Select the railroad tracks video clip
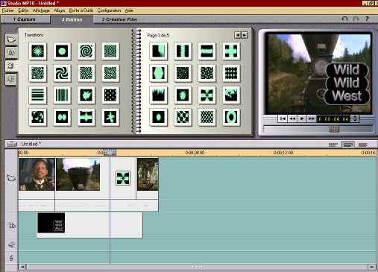The image size is (378, 272). pos(78,174)
